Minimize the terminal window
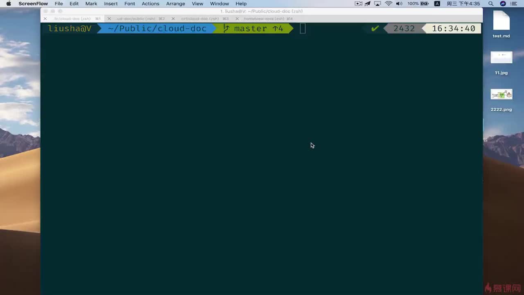Image resolution: width=524 pixels, height=295 pixels. pyautogui.click(x=53, y=11)
